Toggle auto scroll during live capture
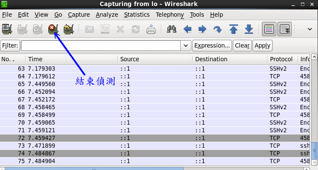The width and height of the screenshot is (318, 170). tap(285, 29)
